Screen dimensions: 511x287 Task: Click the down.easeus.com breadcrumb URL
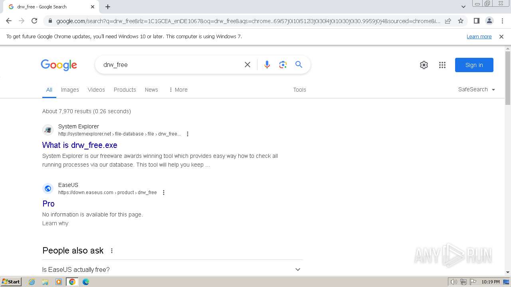click(107, 193)
